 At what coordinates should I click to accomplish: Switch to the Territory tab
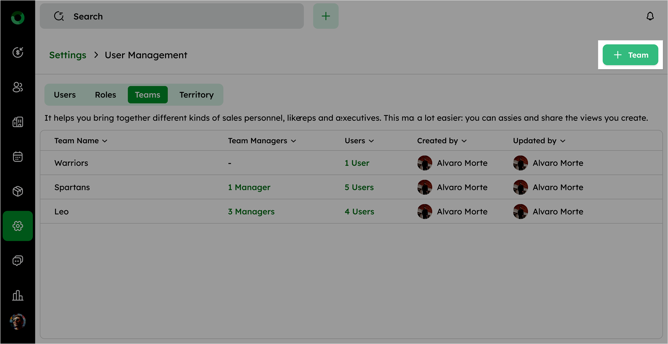pyautogui.click(x=196, y=95)
